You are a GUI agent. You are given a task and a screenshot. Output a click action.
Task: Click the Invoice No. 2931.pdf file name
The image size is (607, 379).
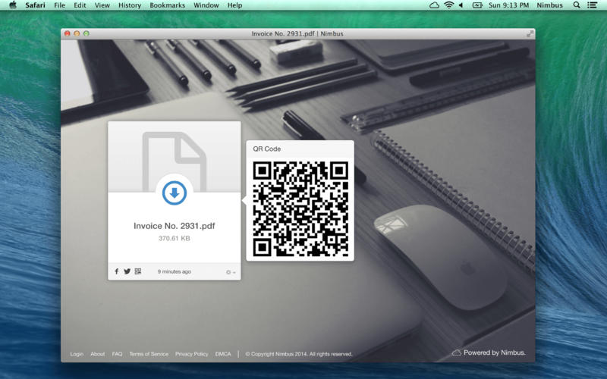click(x=175, y=226)
